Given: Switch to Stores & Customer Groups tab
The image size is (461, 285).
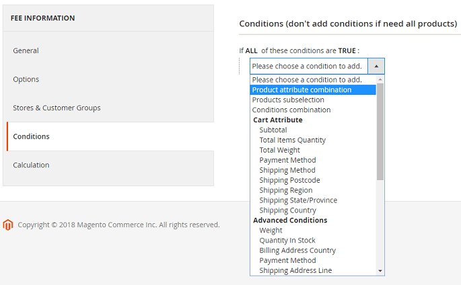Looking at the screenshot, I should pos(57,108).
